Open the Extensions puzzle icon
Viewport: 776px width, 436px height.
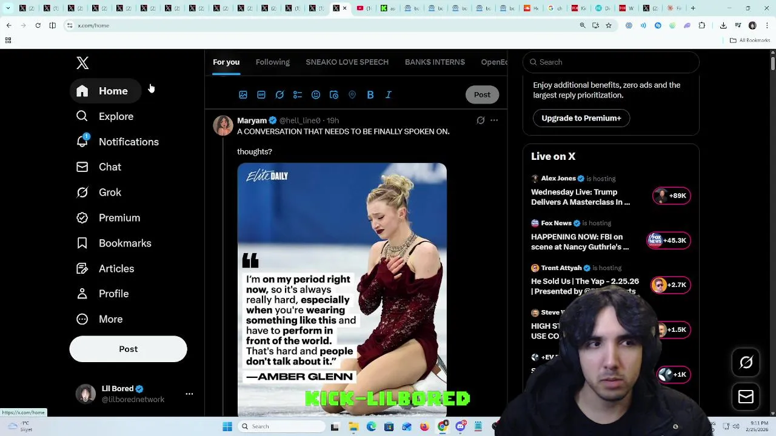coord(702,25)
